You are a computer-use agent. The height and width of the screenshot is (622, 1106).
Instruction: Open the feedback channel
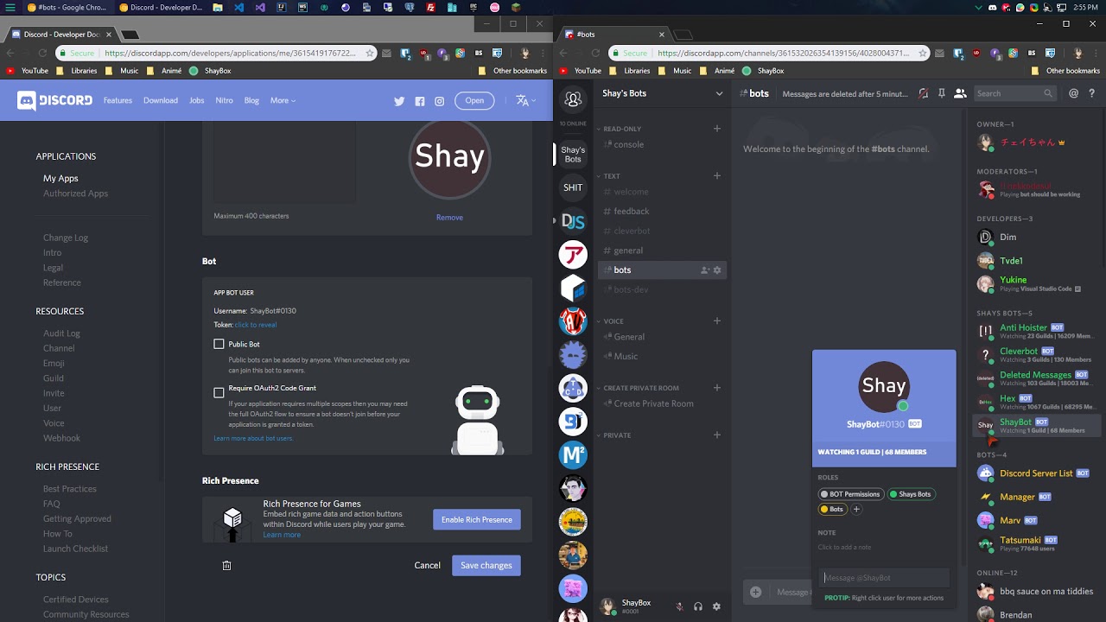point(662,211)
